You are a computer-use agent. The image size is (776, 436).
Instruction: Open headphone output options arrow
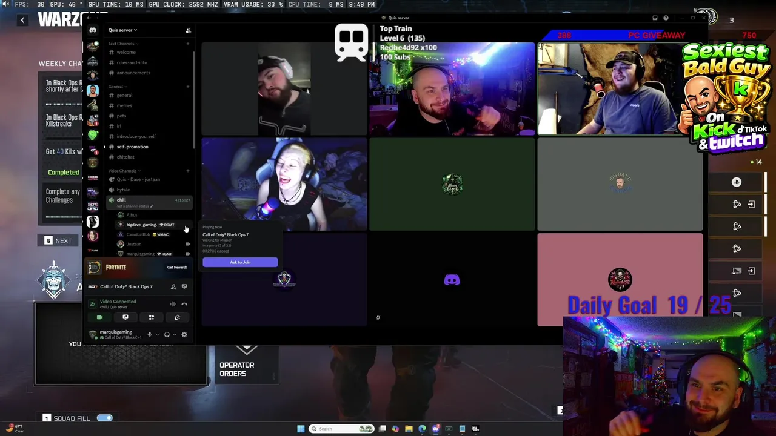pos(175,334)
